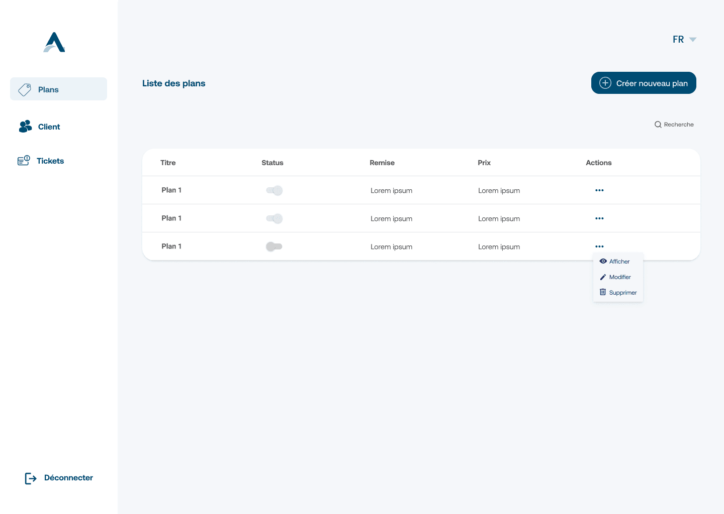Image resolution: width=724 pixels, height=514 pixels.
Task: Click the Créer nouveau plan button
Action: point(644,83)
